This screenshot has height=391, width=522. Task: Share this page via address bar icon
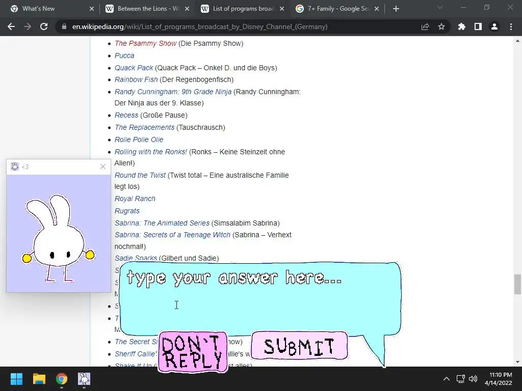[425, 26]
